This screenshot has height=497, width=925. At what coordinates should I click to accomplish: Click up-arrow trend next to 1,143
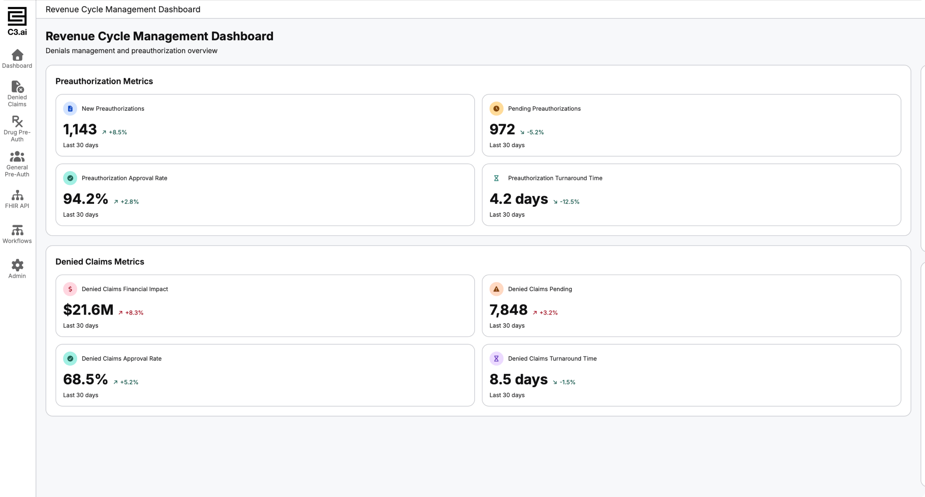tap(104, 132)
